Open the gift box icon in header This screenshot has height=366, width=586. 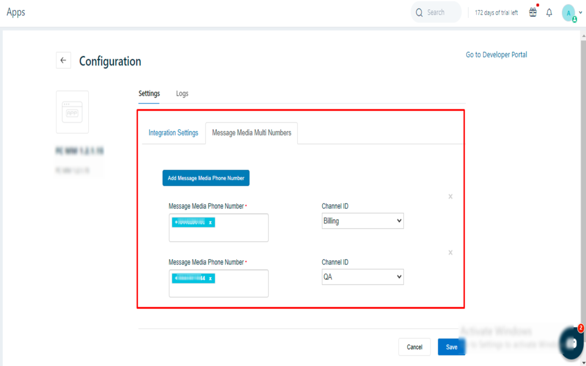coord(533,12)
